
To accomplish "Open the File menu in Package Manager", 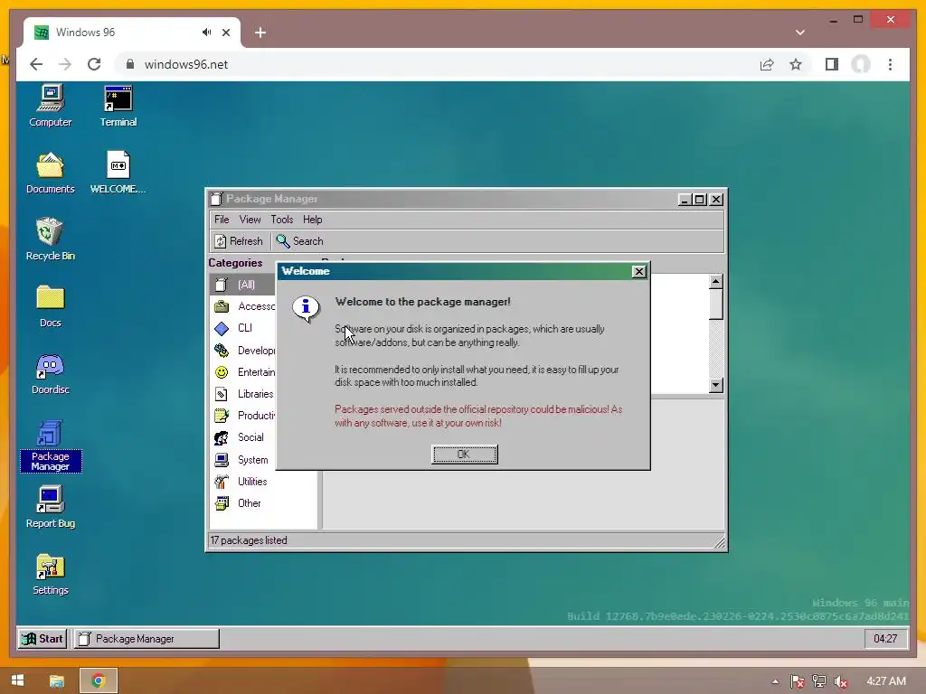I will 222,220.
